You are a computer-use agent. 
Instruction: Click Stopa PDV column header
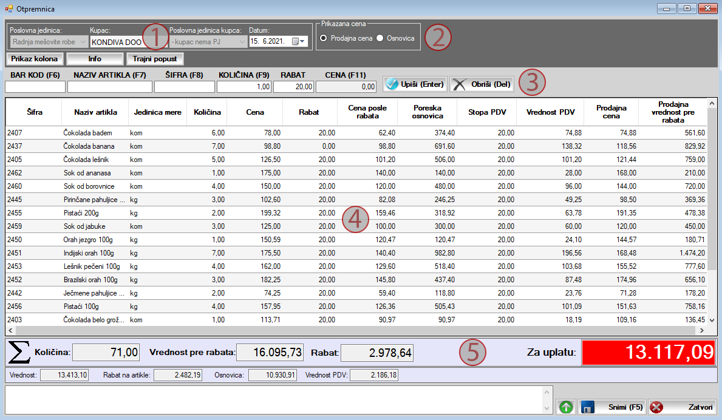click(487, 112)
